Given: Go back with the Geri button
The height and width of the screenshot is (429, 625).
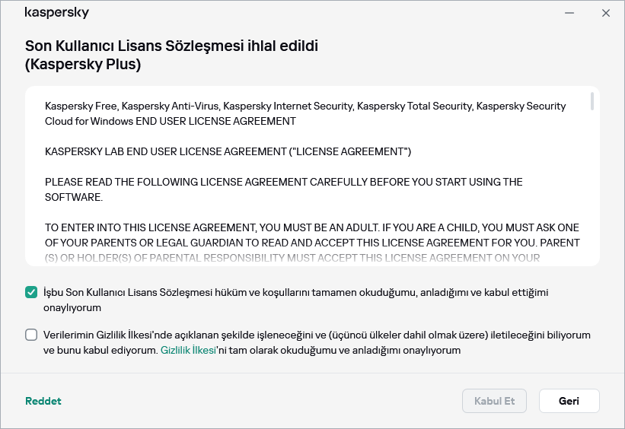Looking at the screenshot, I should point(569,401).
